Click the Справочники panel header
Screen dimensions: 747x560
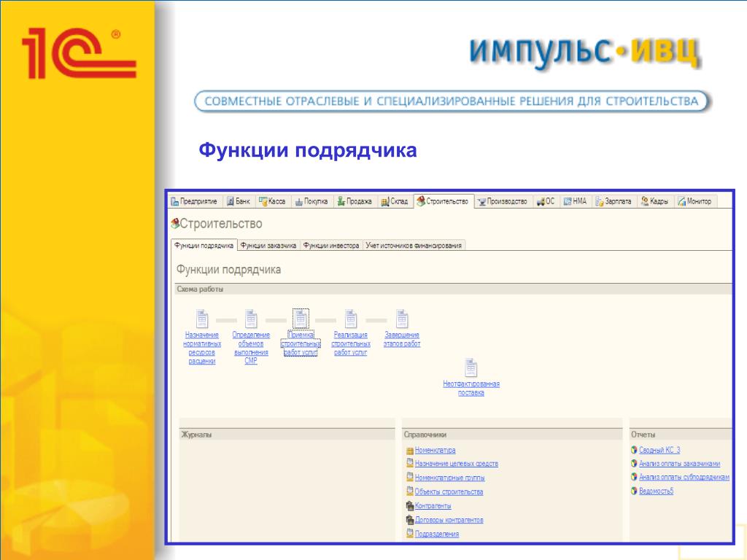click(x=512, y=435)
